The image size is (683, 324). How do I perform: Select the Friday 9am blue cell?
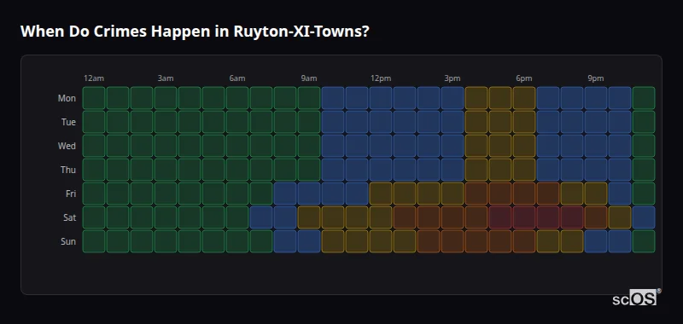(309, 194)
